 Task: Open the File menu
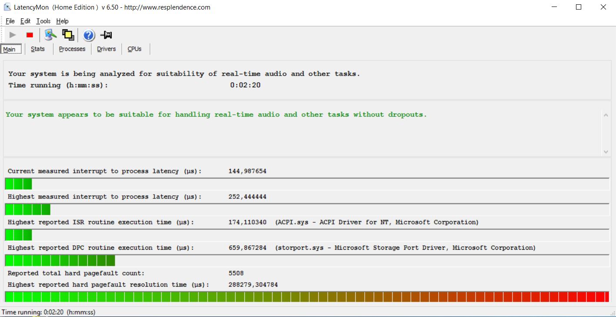[x=10, y=21]
